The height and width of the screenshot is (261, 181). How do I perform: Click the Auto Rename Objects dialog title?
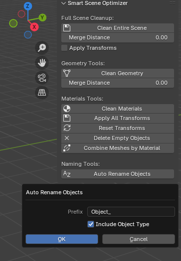click(x=54, y=192)
